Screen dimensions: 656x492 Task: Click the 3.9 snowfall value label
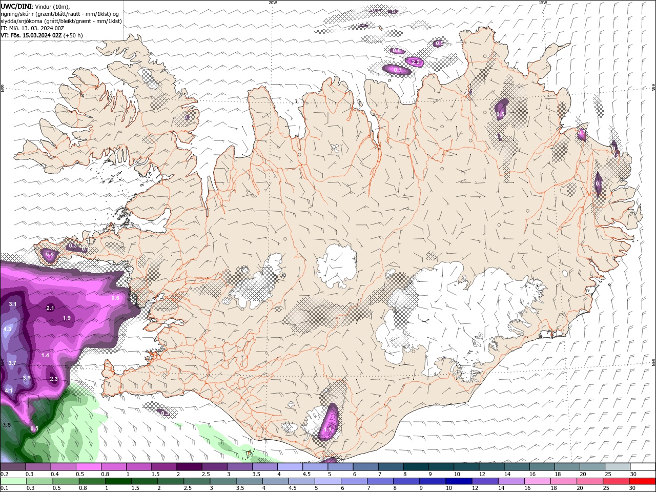click(x=27, y=378)
